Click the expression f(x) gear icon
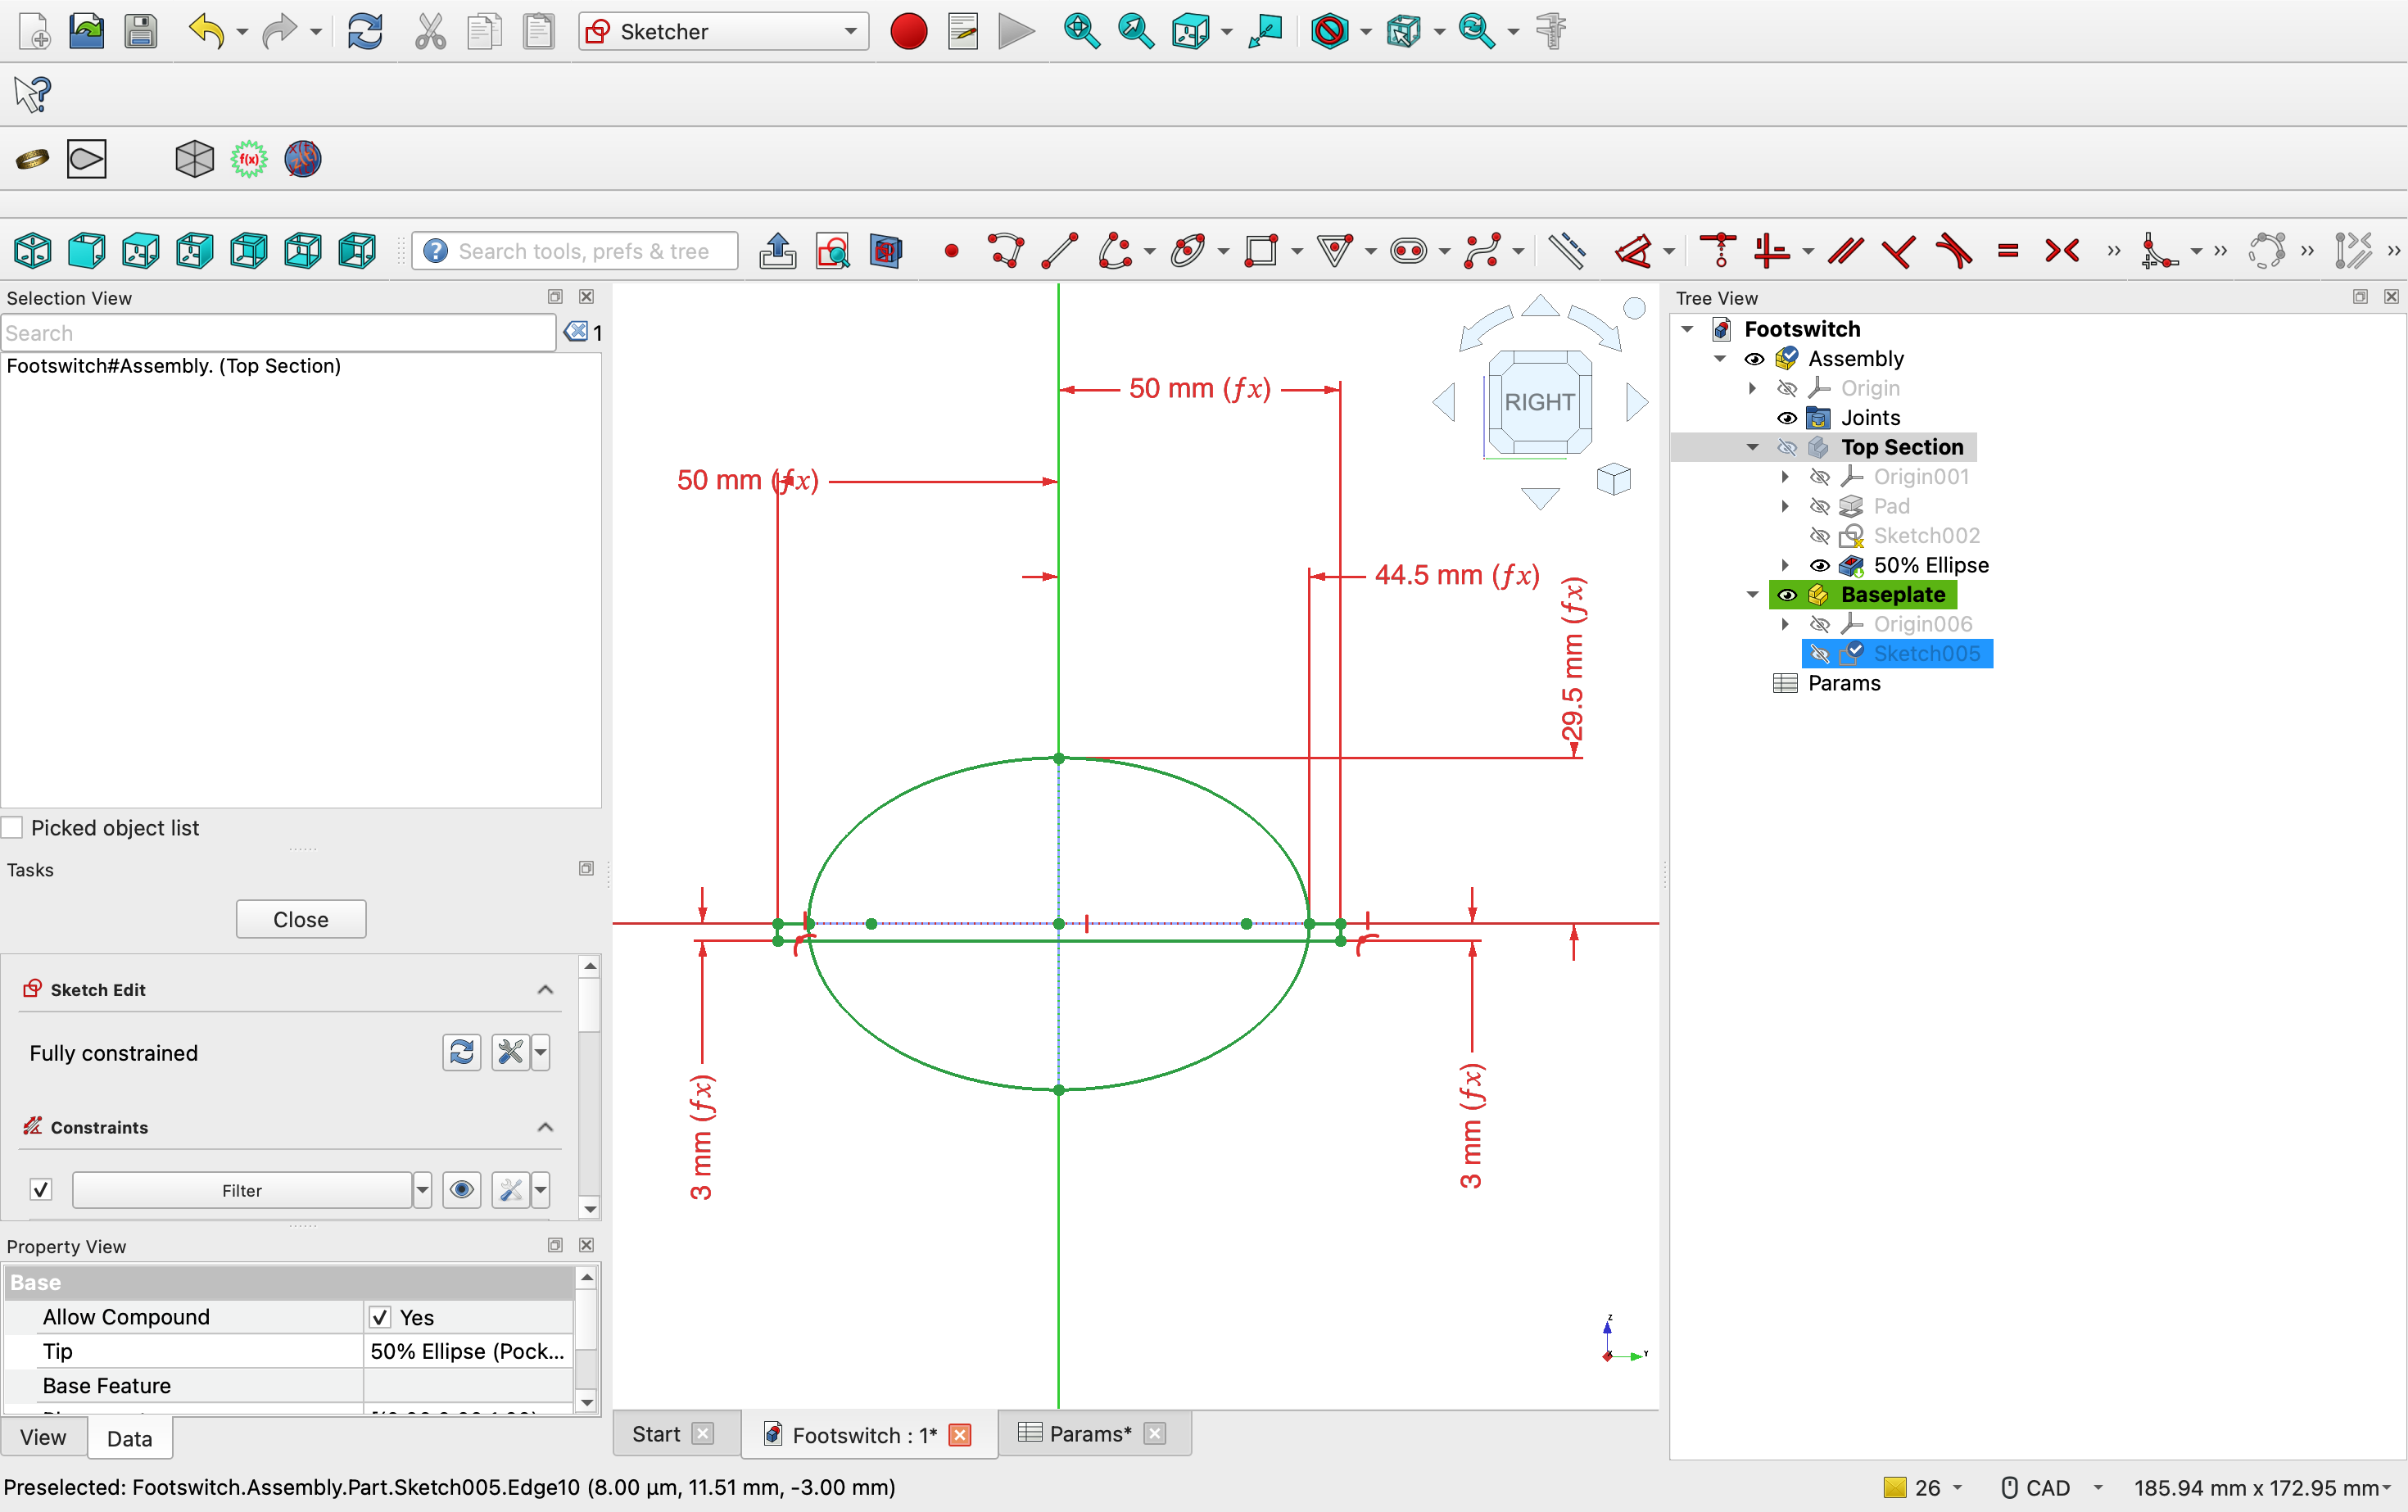 point(249,158)
